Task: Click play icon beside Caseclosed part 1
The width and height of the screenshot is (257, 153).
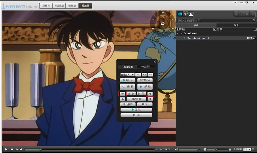Action: [x=185, y=38]
